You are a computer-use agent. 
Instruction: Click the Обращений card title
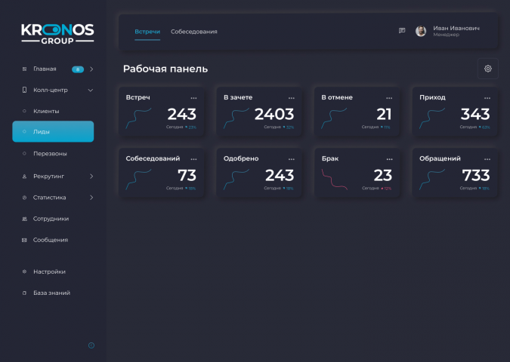440,158
